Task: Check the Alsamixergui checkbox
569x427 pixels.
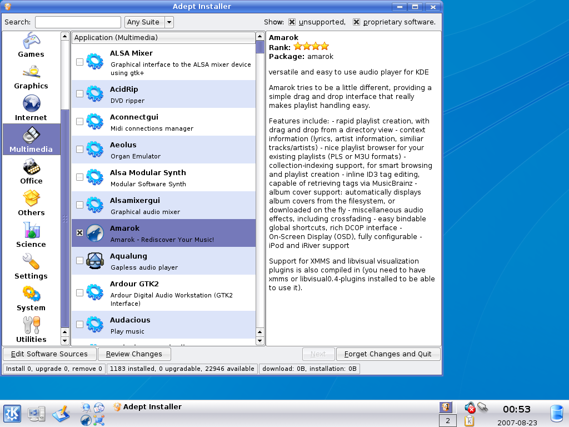Action: coord(80,205)
